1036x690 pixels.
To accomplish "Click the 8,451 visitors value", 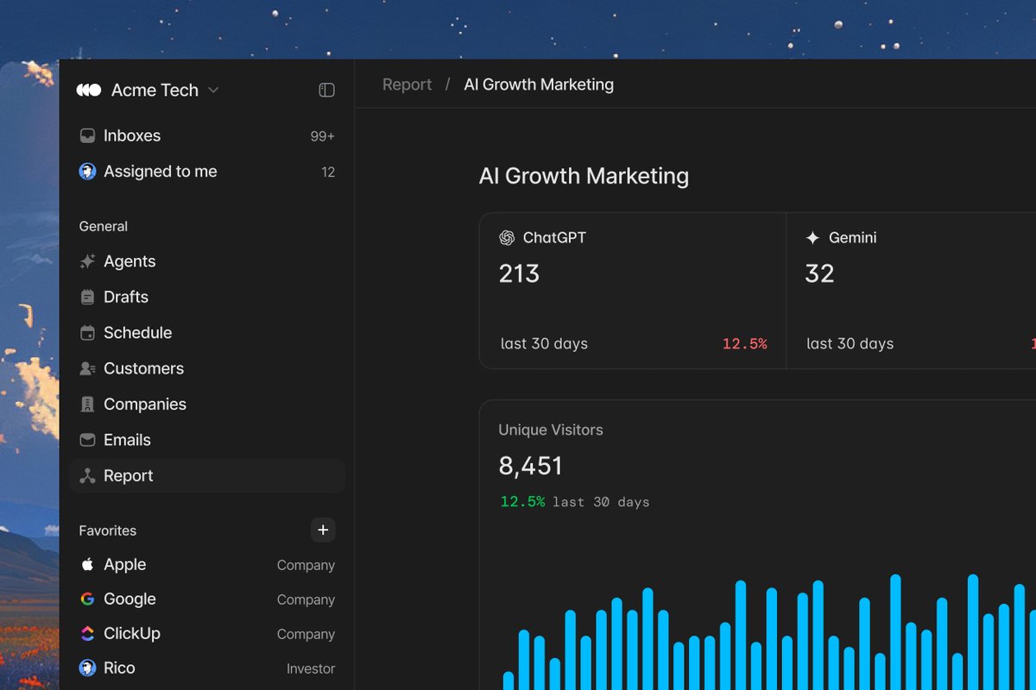I will 530,467.
